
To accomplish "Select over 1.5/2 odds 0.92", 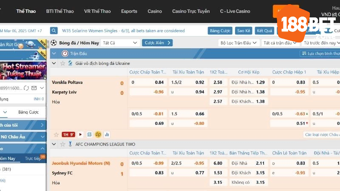I will point(188,82).
